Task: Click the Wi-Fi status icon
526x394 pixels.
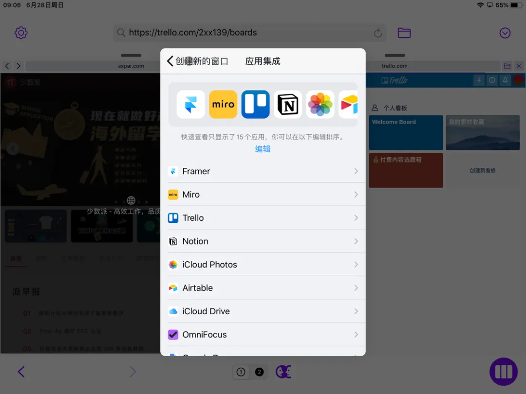Action: point(480,5)
